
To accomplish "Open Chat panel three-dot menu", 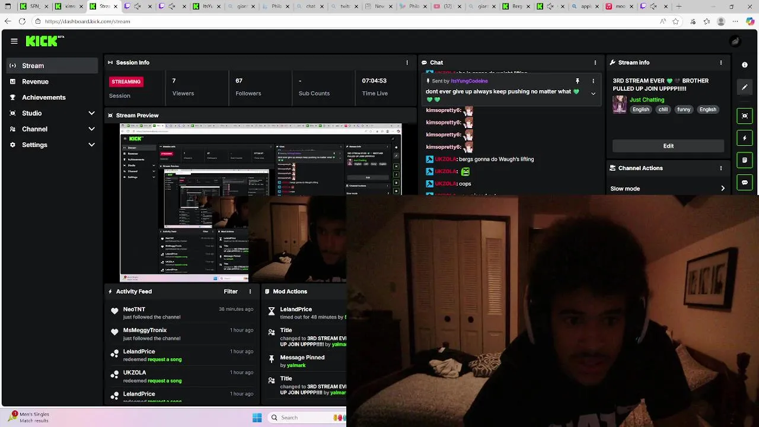I will pyautogui.click(x=595, y=62).
